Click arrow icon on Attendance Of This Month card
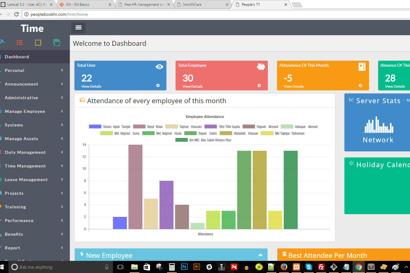The width and height of the screenshot is (410, 273). tap(360, 86)
